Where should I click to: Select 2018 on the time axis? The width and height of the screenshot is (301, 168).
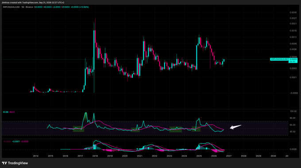[x=95, y=156]
